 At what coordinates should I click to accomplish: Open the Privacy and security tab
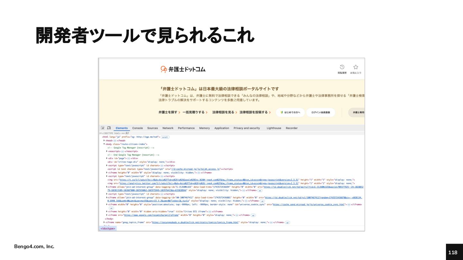[x=247, y=128]
